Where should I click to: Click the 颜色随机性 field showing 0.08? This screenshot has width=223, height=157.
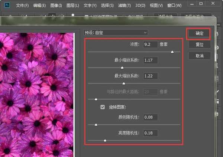click(150, 117)
